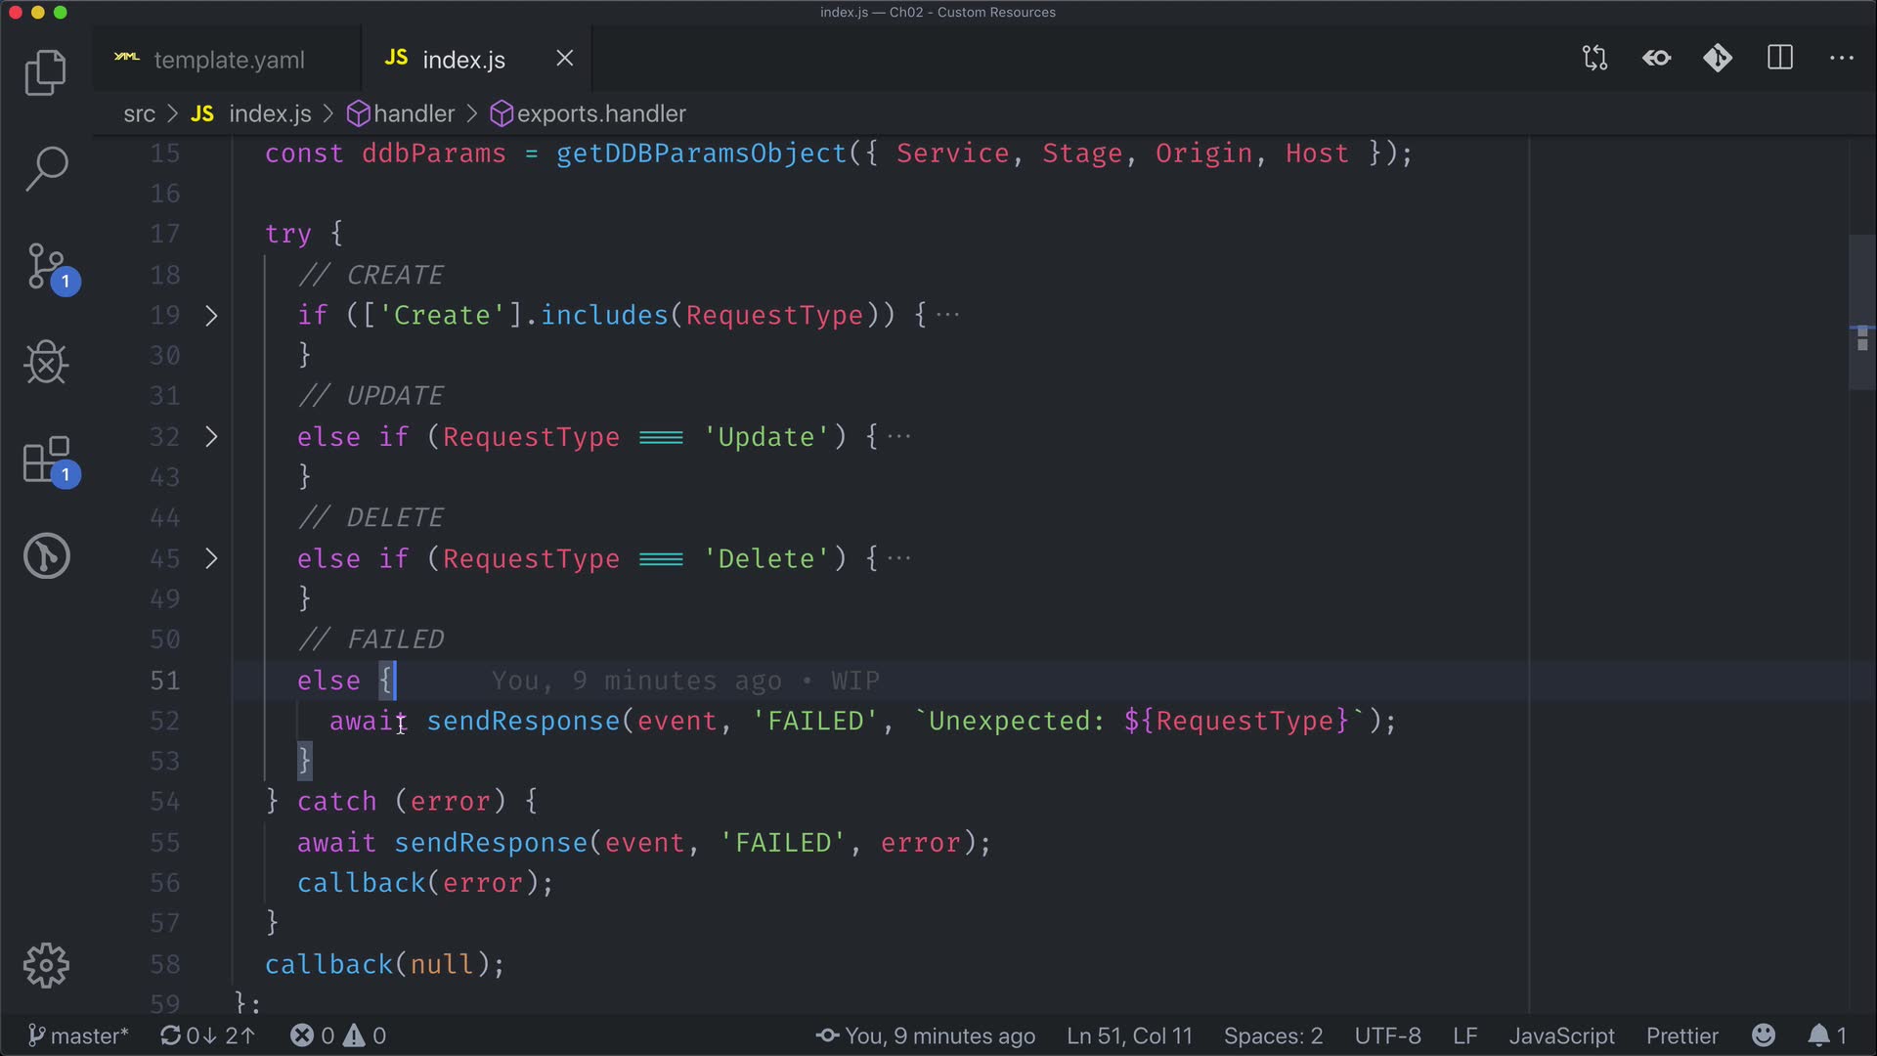
Task: Expand folded Create block at line 19
Action: pyautogui.click(x=211, y=316)
